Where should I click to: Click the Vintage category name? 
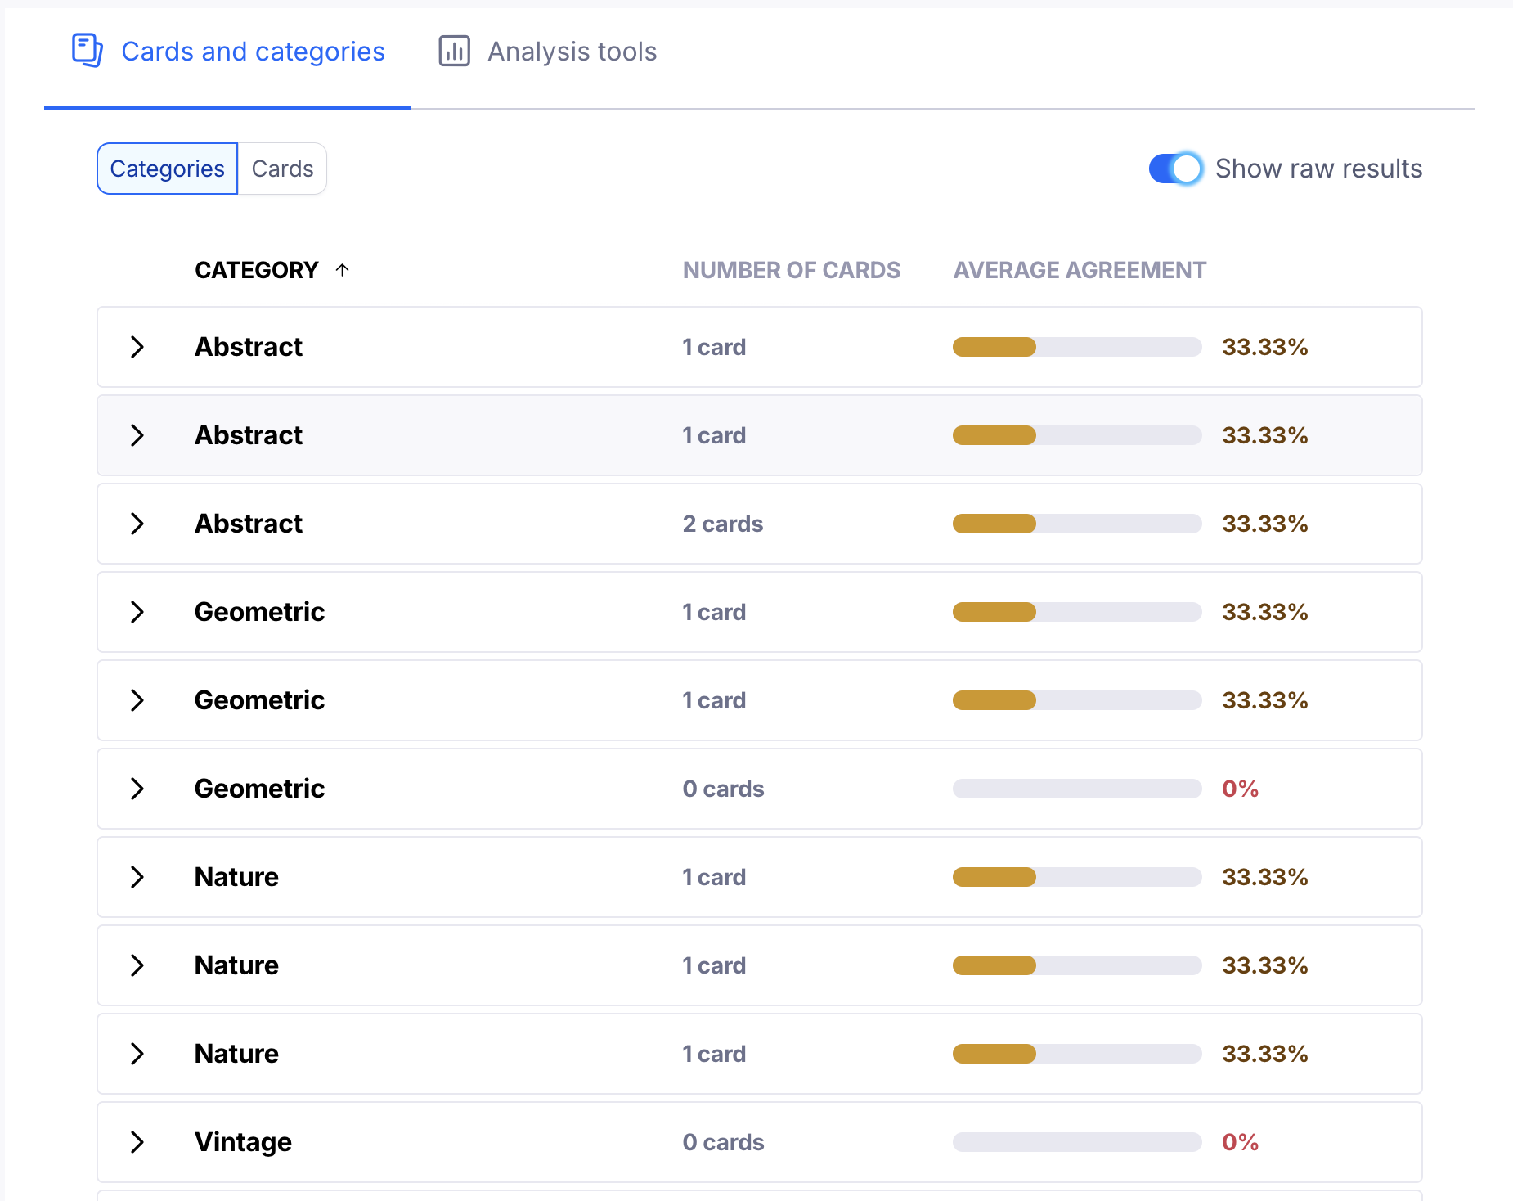pyautogui.click(x=243, y=1142)
